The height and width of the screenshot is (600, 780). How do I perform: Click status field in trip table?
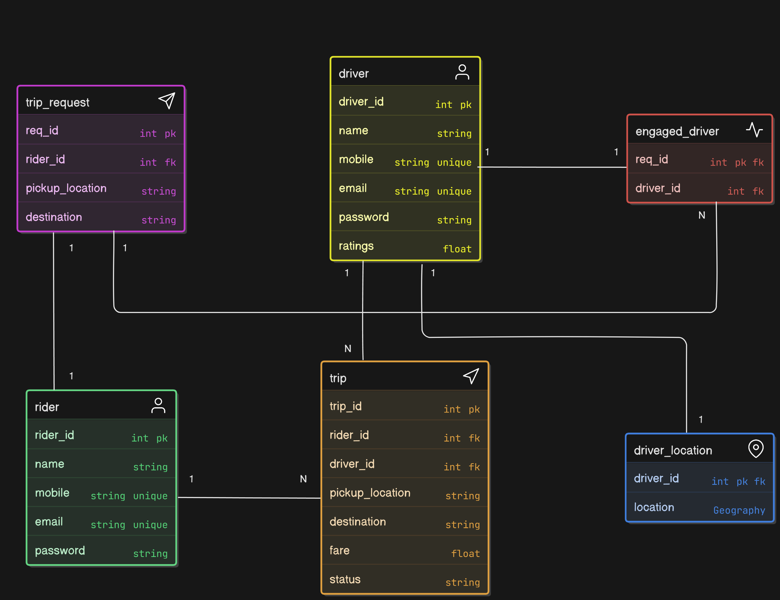pyautogui.click(x=405, y=579)
